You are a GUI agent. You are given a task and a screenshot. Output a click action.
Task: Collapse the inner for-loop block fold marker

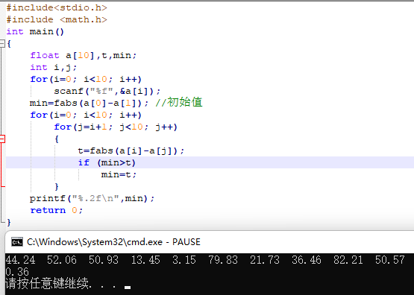(x=2, y=139)
